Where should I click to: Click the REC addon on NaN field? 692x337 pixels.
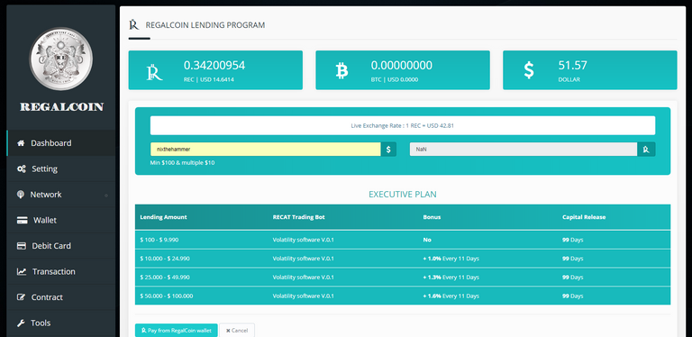tap(646, 150)
